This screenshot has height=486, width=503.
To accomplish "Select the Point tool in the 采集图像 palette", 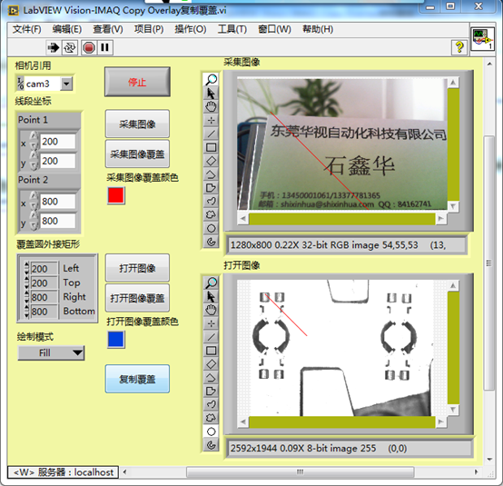I will point(211,120).
